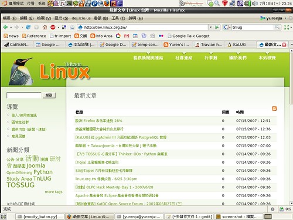Open the 檔案 (F) menu

coord(9,18)
